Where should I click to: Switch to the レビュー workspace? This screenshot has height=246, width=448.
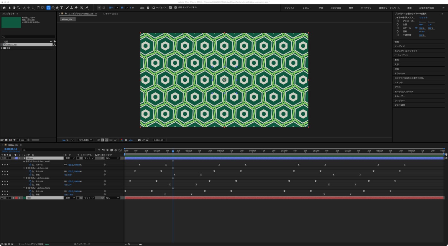307,8
